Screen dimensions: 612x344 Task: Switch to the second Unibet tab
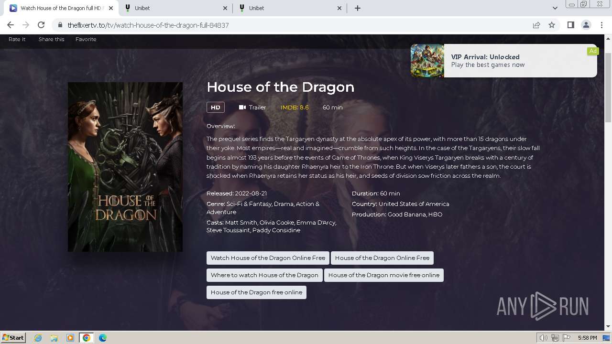coord(290,8)
